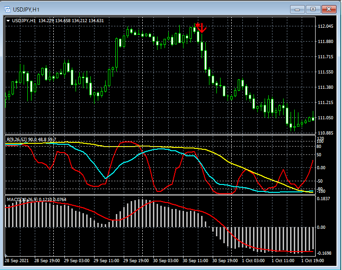Click the -0.1698 MACD scale minimum label

(x=324, y=253)
